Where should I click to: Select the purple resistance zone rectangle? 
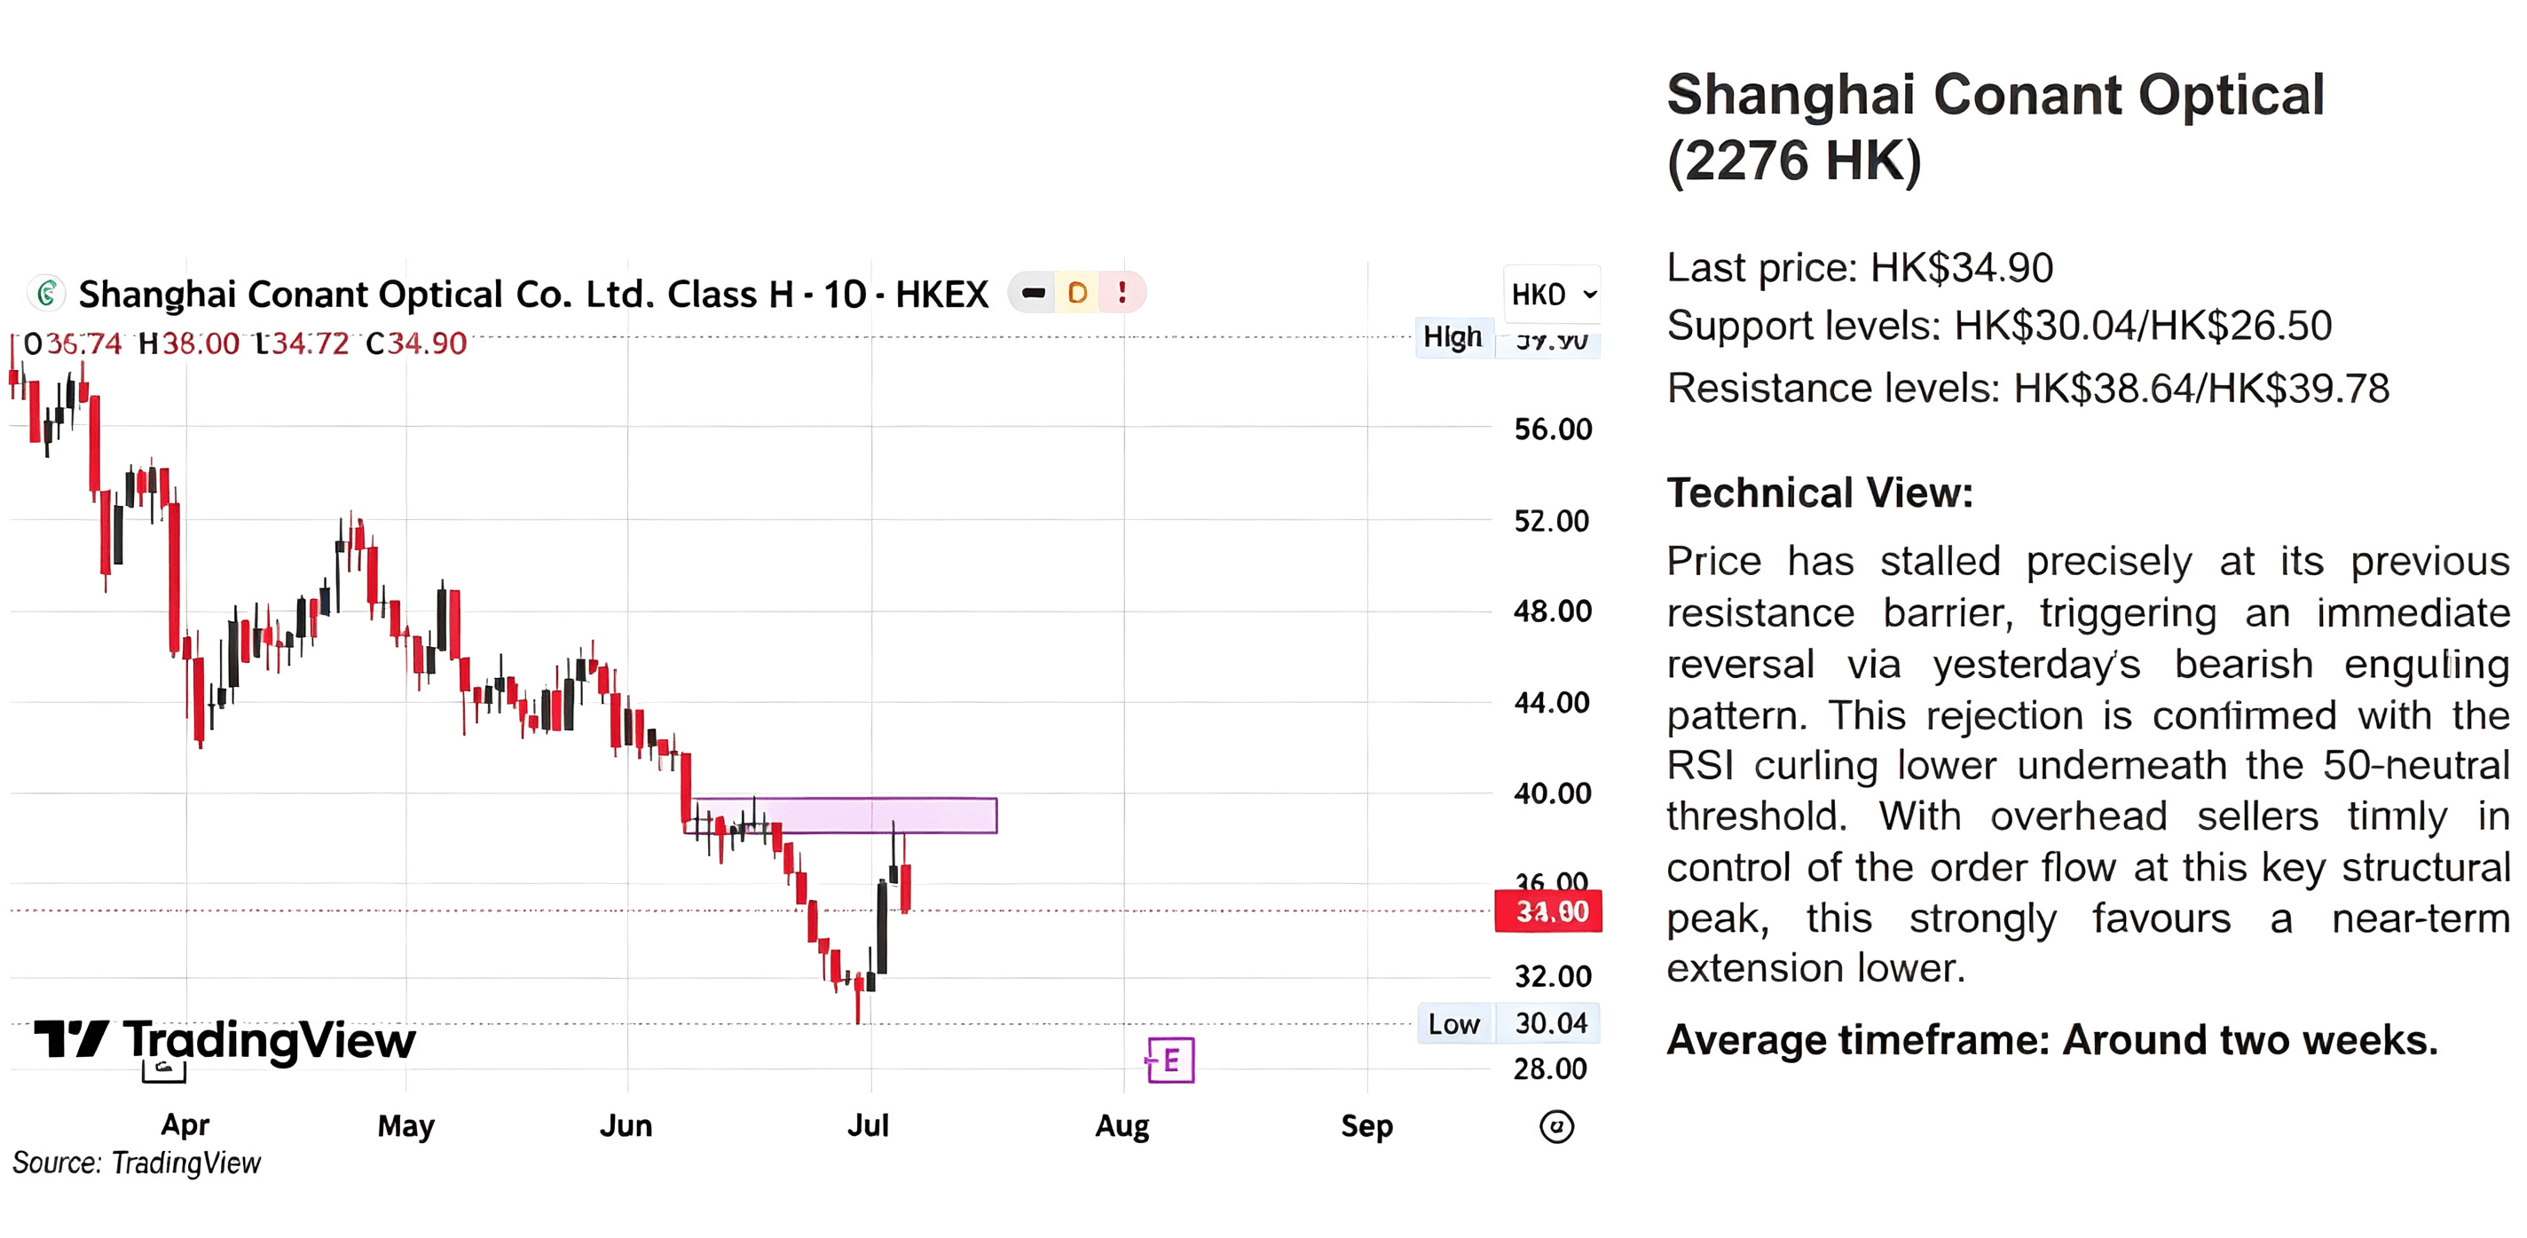click(x=843, y=816)
